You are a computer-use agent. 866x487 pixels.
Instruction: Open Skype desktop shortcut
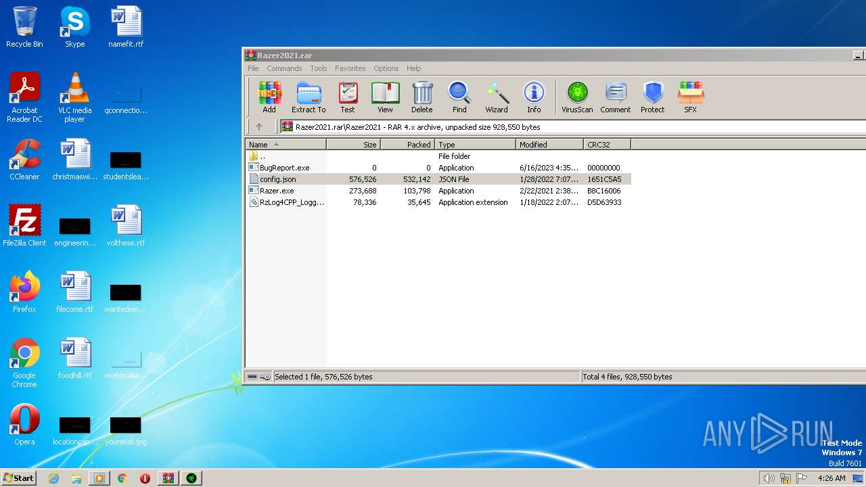(x=74, y=27)
